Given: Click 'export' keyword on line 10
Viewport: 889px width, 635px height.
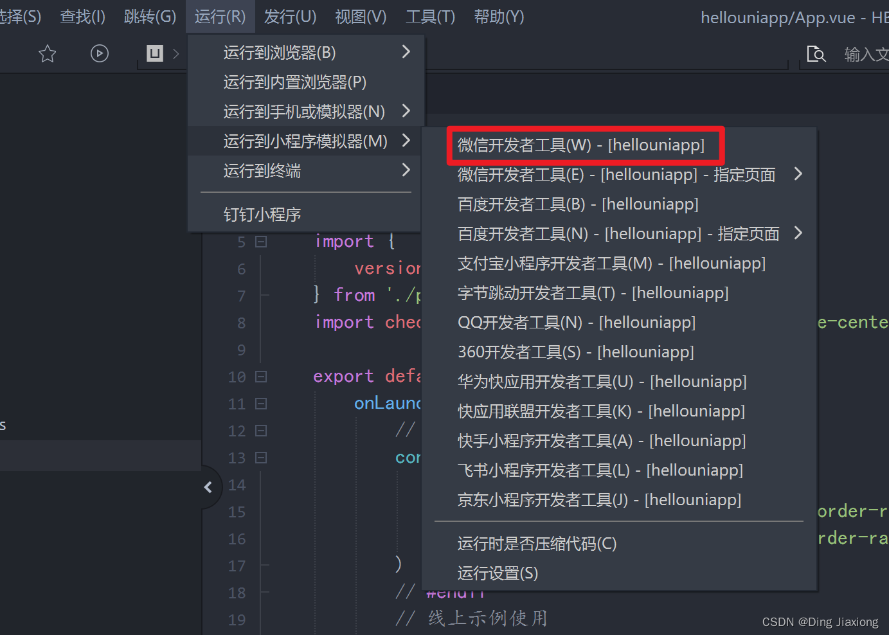Looking at the screenshot, I should coord(343,377).
